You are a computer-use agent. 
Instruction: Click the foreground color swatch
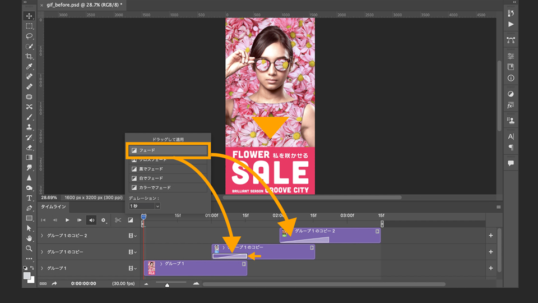(27, 276)
